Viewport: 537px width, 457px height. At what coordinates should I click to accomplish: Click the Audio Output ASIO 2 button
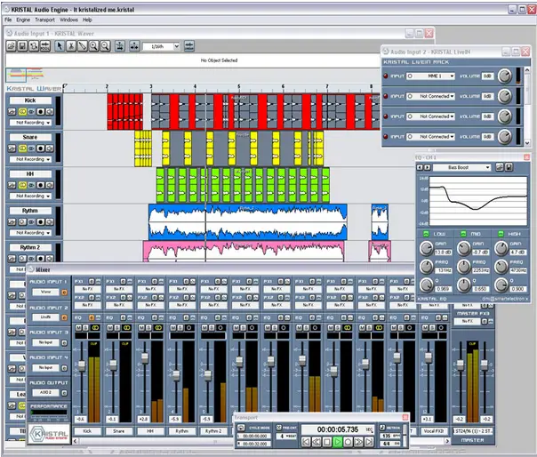point(46,393)
